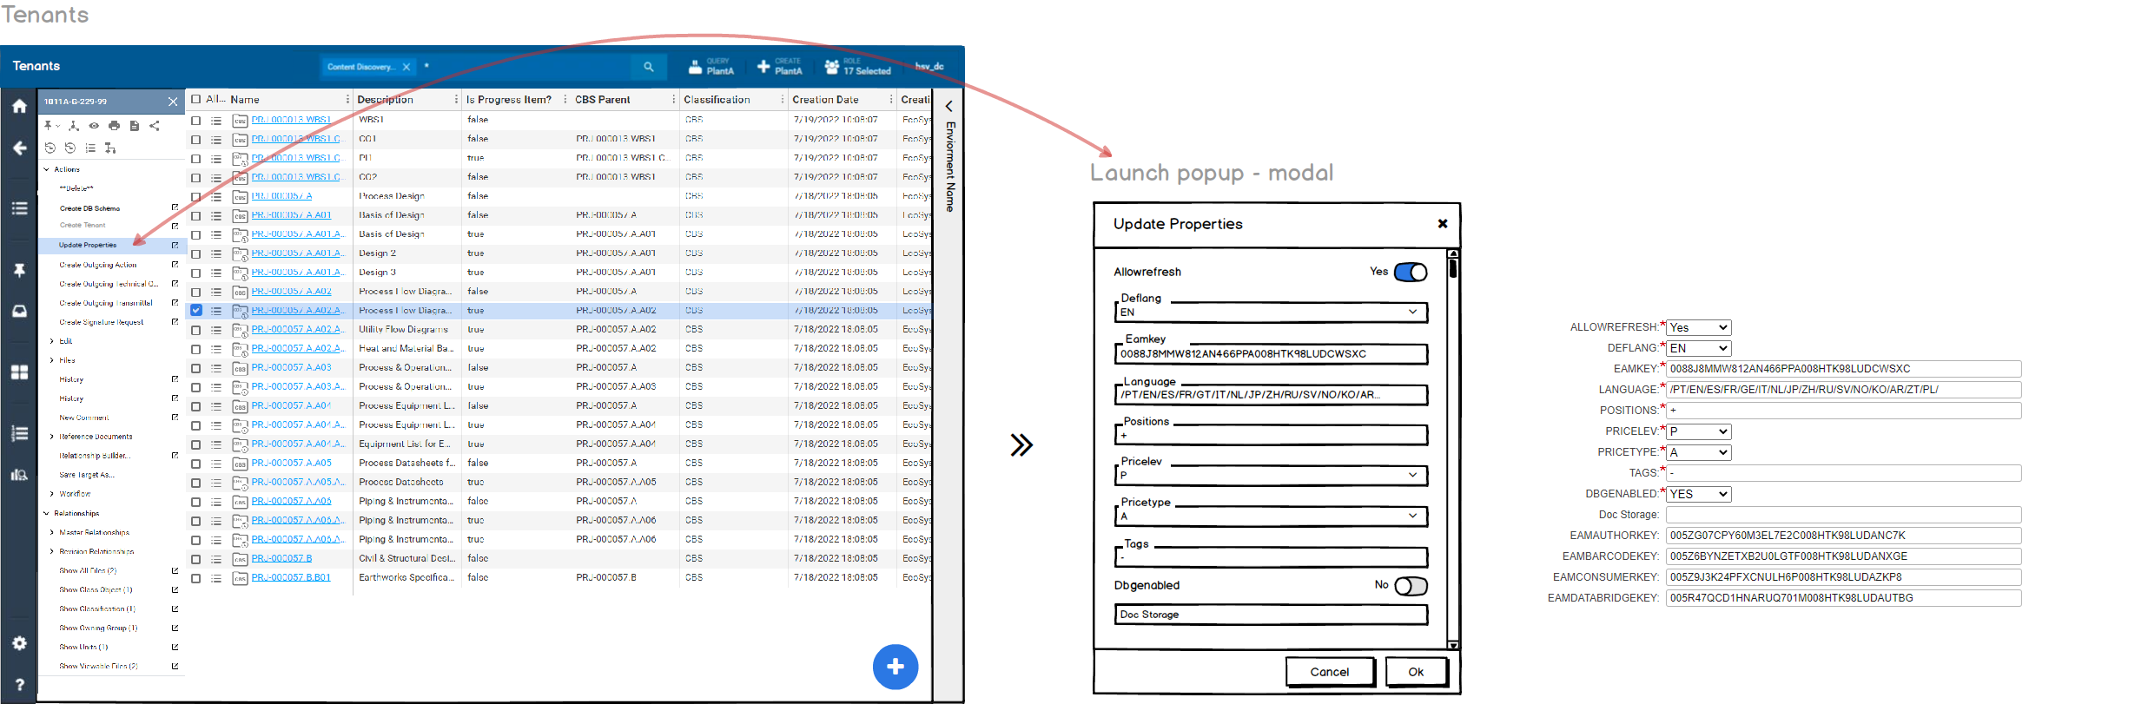This screenshot has width=2148, height=704.
Task: Open the list view sidebar icon
Action: click(x=19, y=208)
